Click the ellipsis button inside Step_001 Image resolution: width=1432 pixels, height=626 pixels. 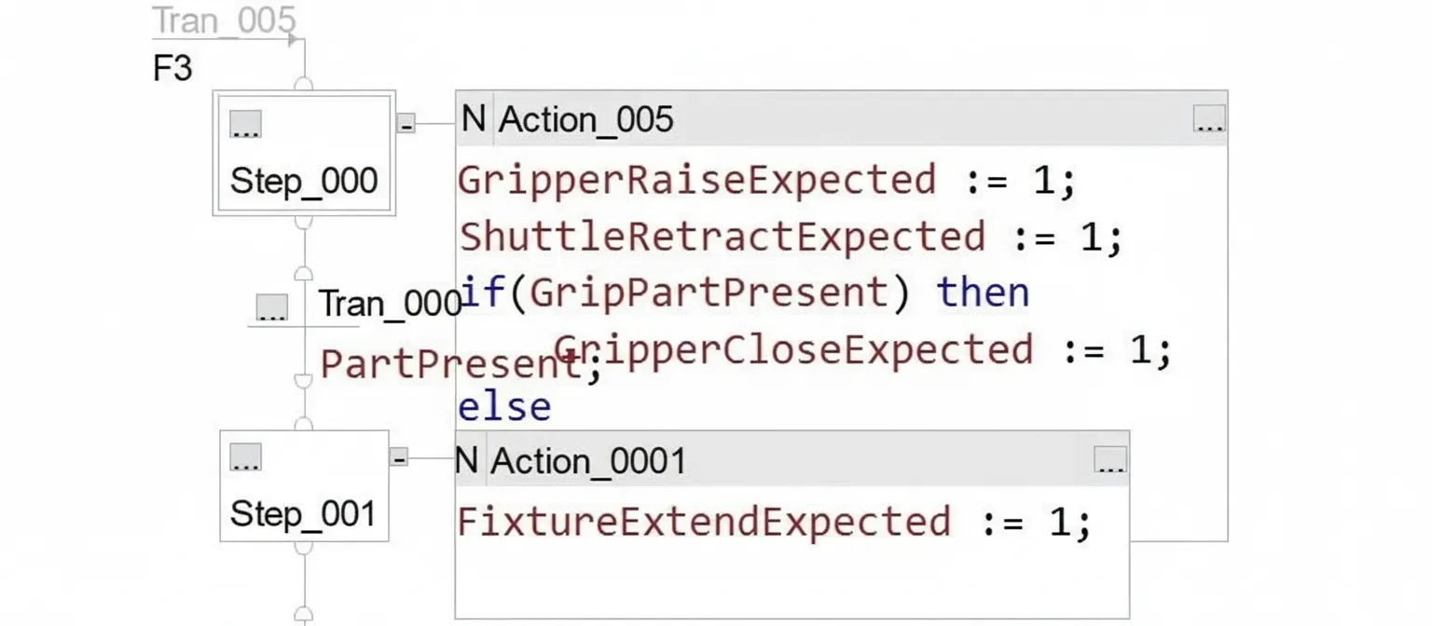[245, 457]
